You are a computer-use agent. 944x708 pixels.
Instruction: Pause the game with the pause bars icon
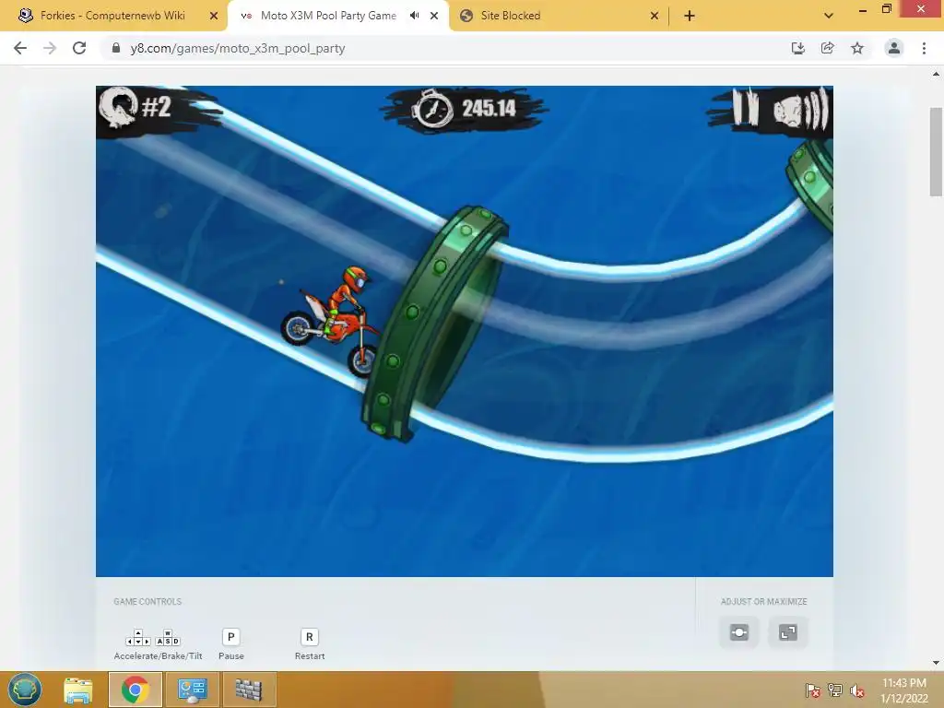point(745,107)
